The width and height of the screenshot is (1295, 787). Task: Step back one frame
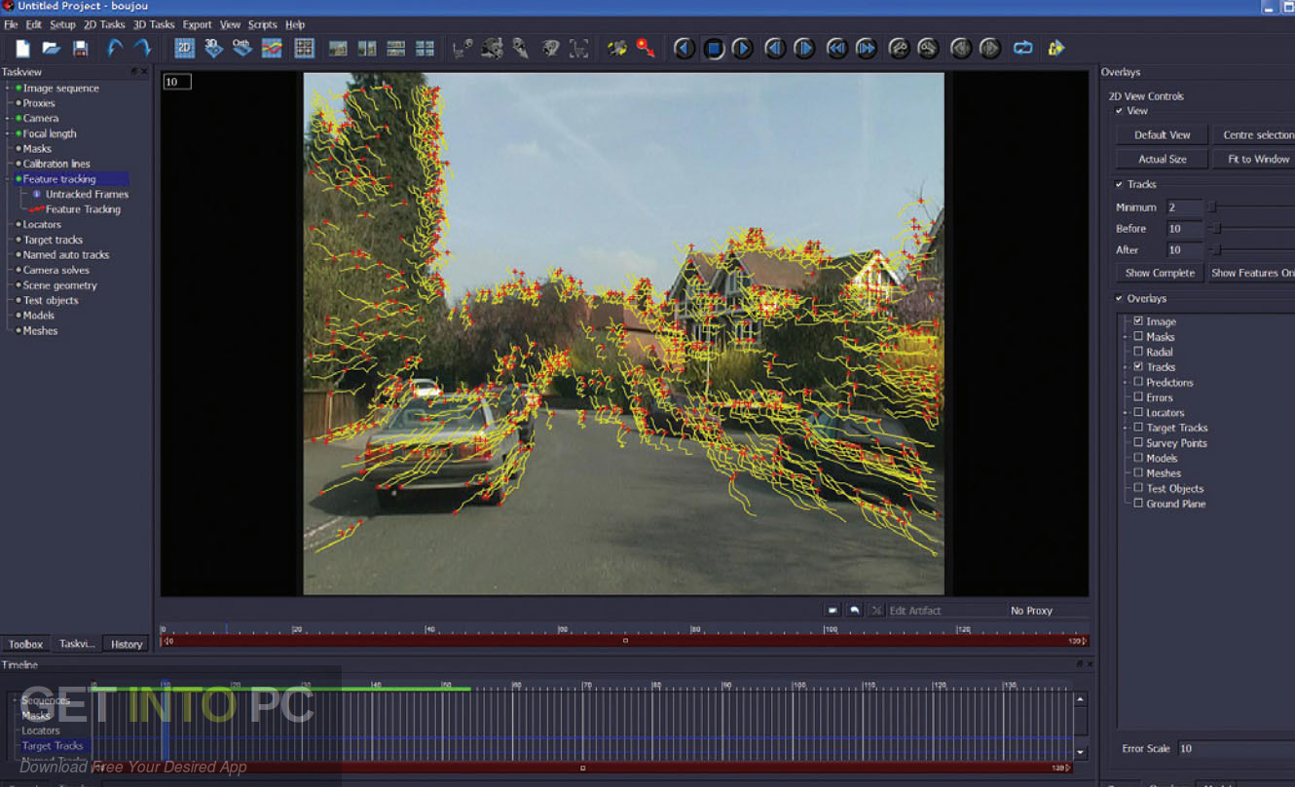coord(775,48)
